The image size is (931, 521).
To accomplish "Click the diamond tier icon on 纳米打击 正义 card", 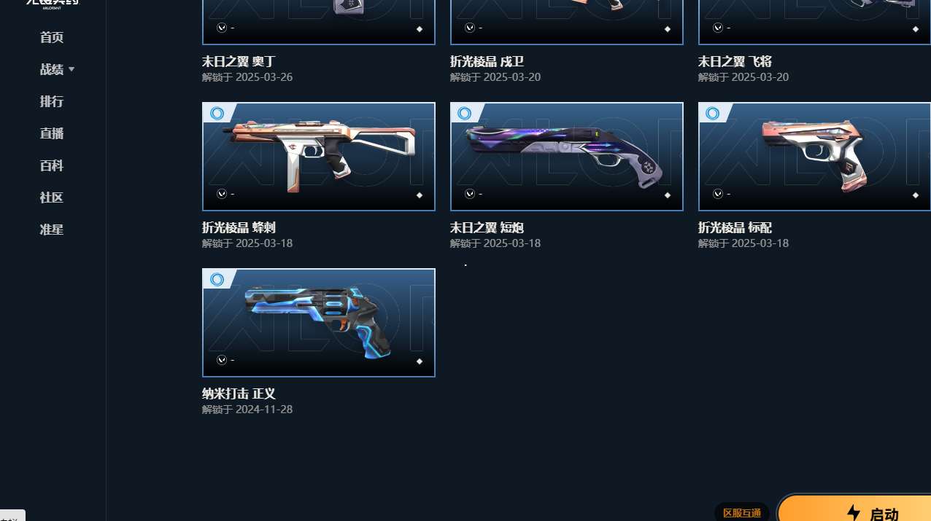I will (420, 361).
